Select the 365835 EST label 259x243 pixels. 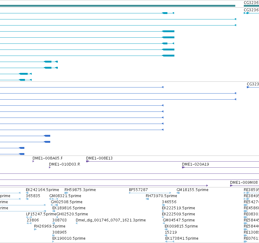[33, 196]
